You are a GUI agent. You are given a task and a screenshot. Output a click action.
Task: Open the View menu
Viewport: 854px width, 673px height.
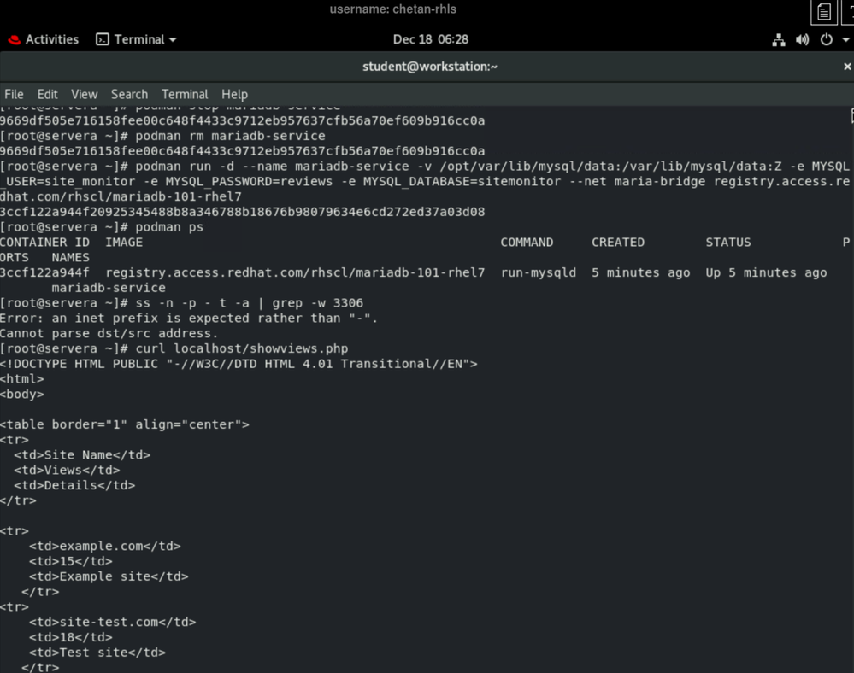tap(85, 94)
